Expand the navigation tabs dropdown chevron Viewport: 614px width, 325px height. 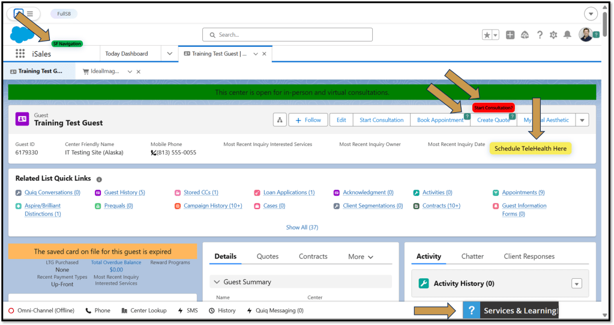(x=170, y=54)
